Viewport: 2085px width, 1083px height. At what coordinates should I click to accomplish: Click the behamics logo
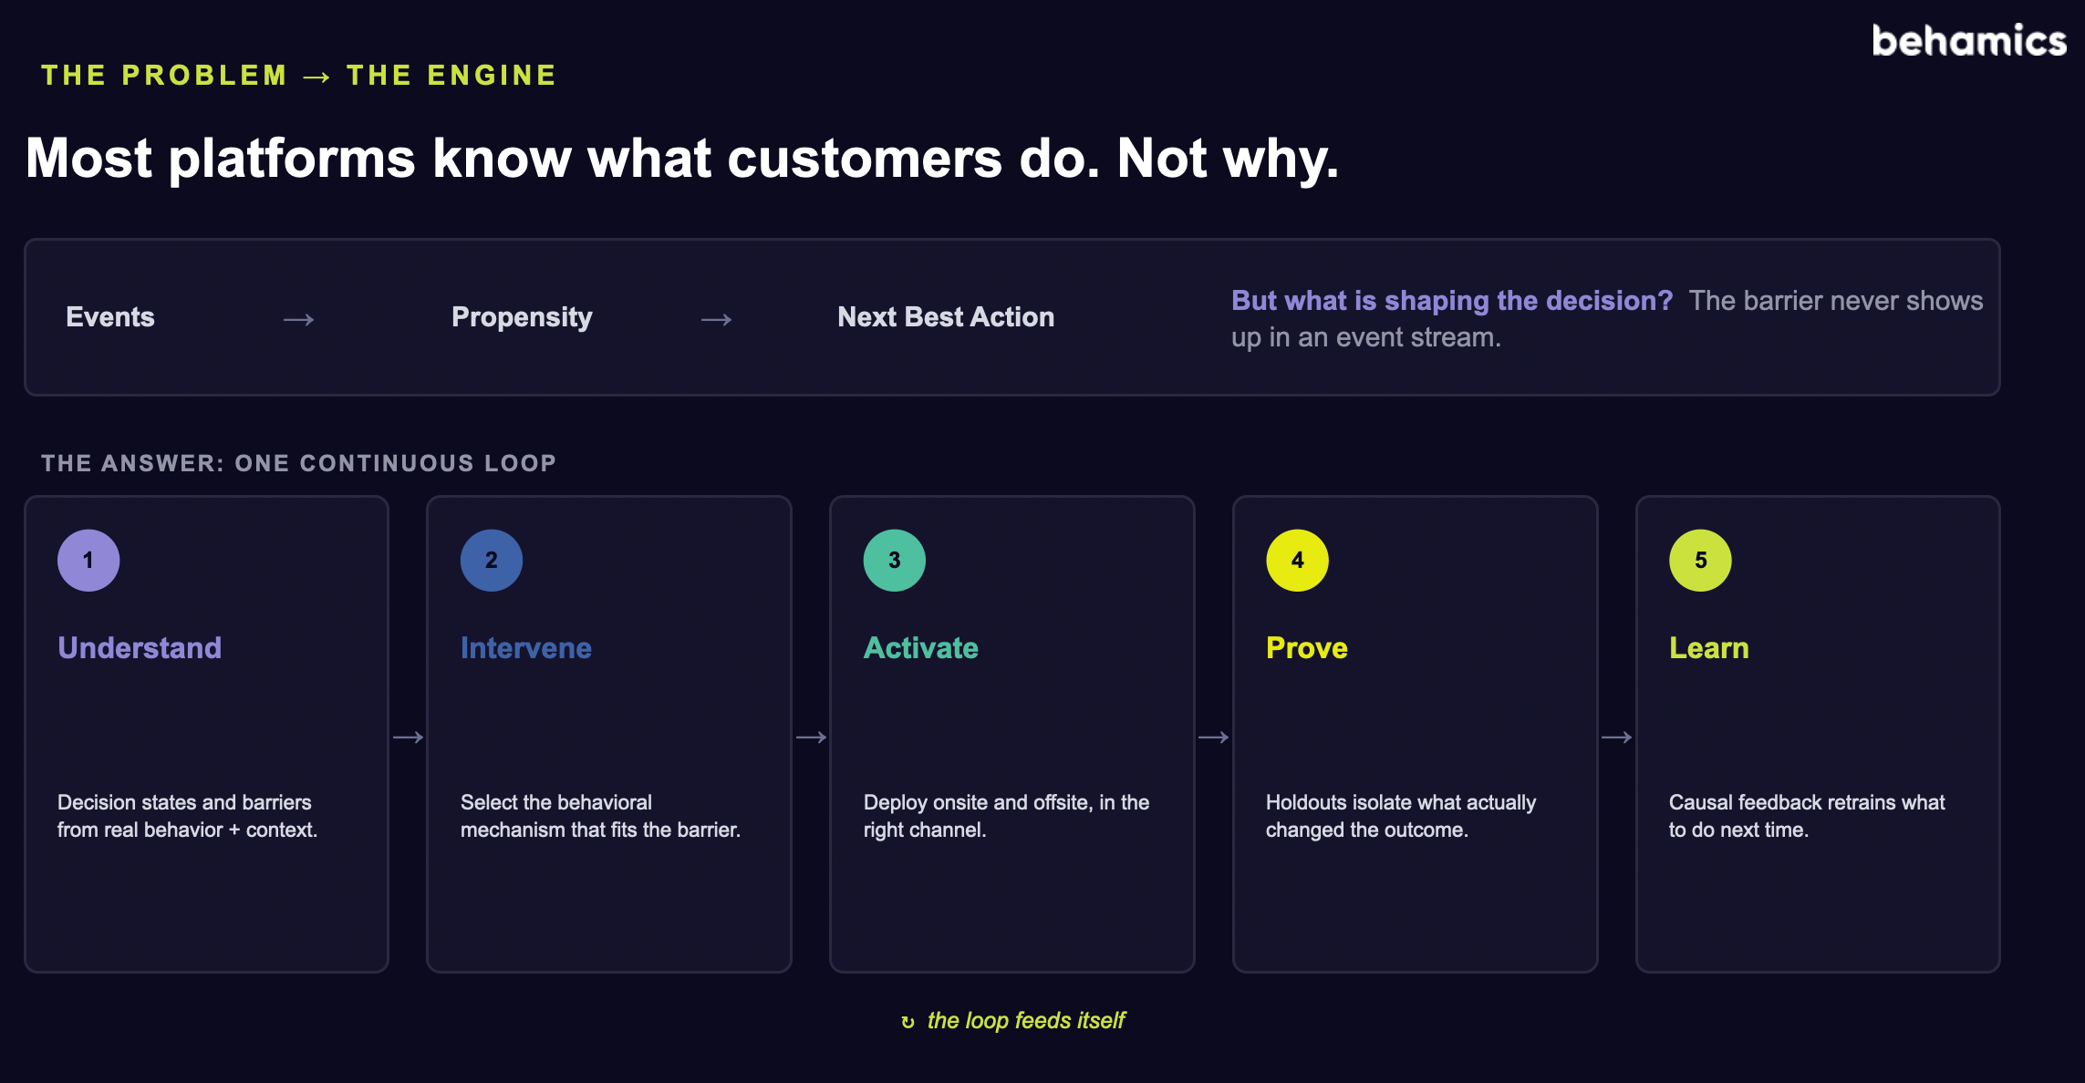point(1968,41)
